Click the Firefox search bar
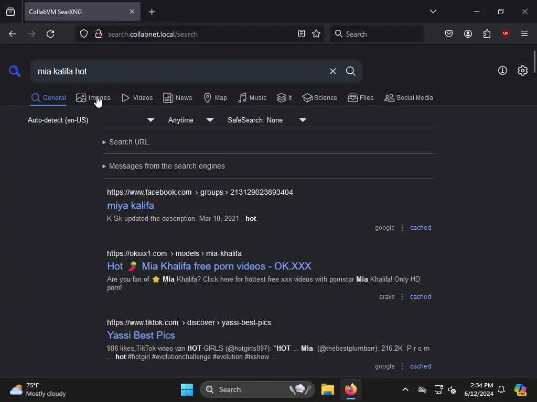Screen dimensions: 537x402 click(377, 34)
